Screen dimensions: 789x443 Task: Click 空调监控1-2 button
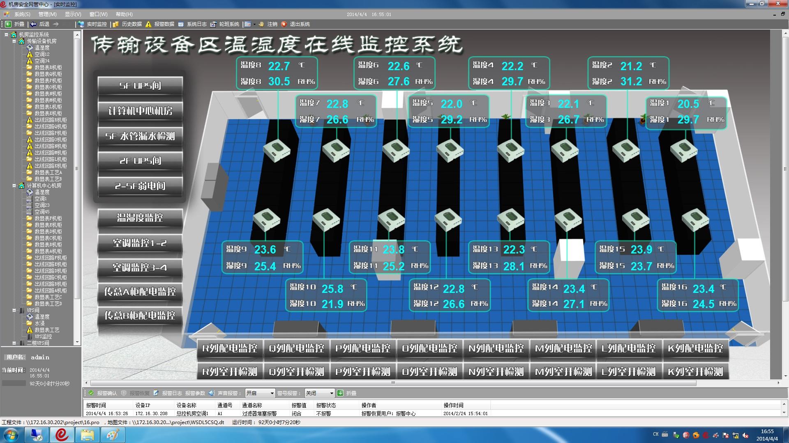[x=141, y=243]
